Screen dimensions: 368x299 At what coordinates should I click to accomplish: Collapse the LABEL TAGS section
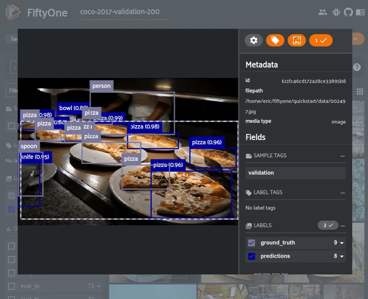(x=343, y=193)
